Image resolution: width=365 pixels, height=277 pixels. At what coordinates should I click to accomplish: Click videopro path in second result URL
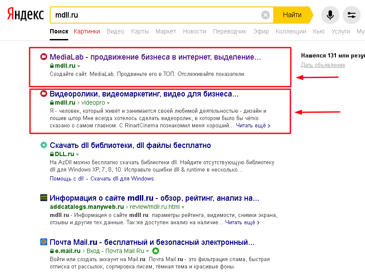click(x=93, y=102)
